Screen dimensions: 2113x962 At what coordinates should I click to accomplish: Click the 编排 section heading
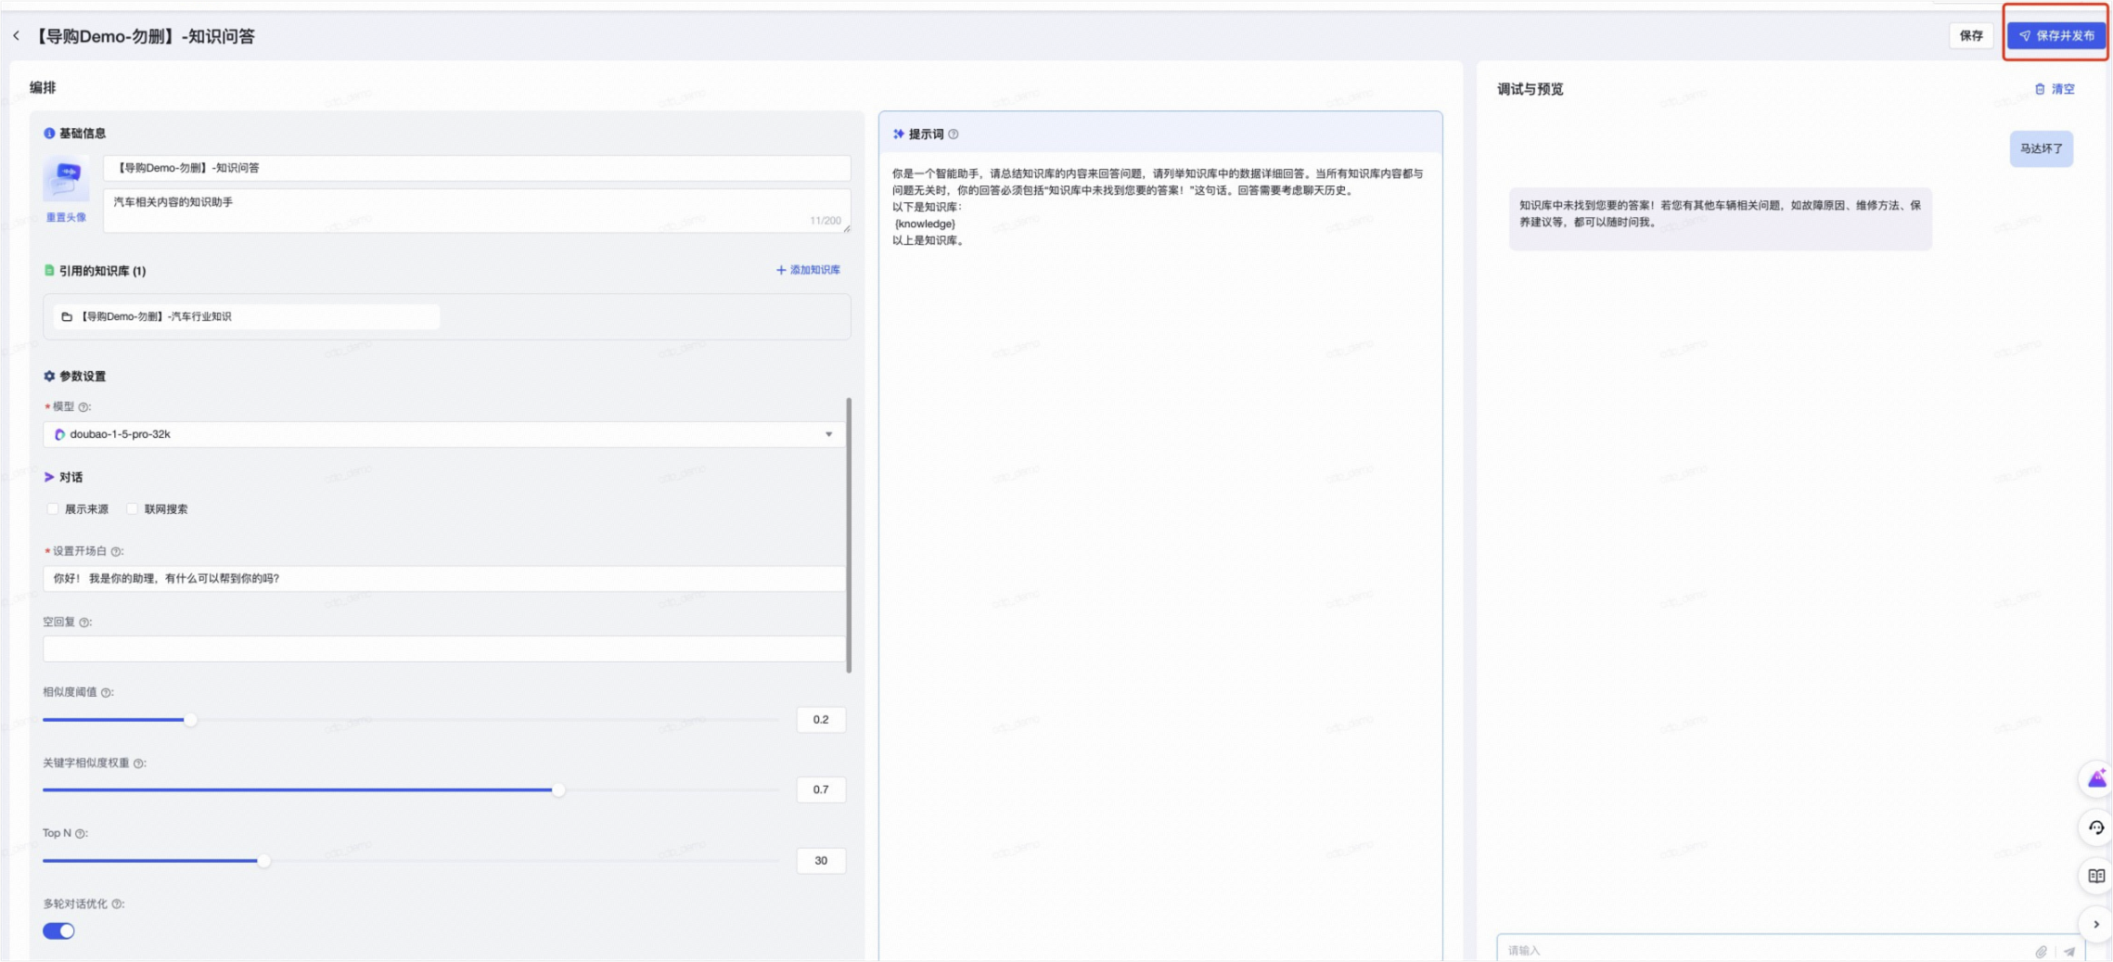[43, 88]
